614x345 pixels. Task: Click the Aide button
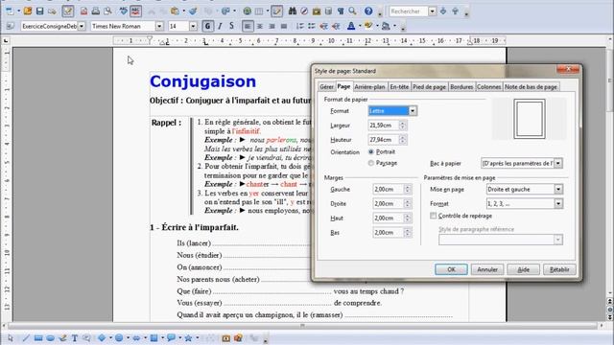pos(524,269)
